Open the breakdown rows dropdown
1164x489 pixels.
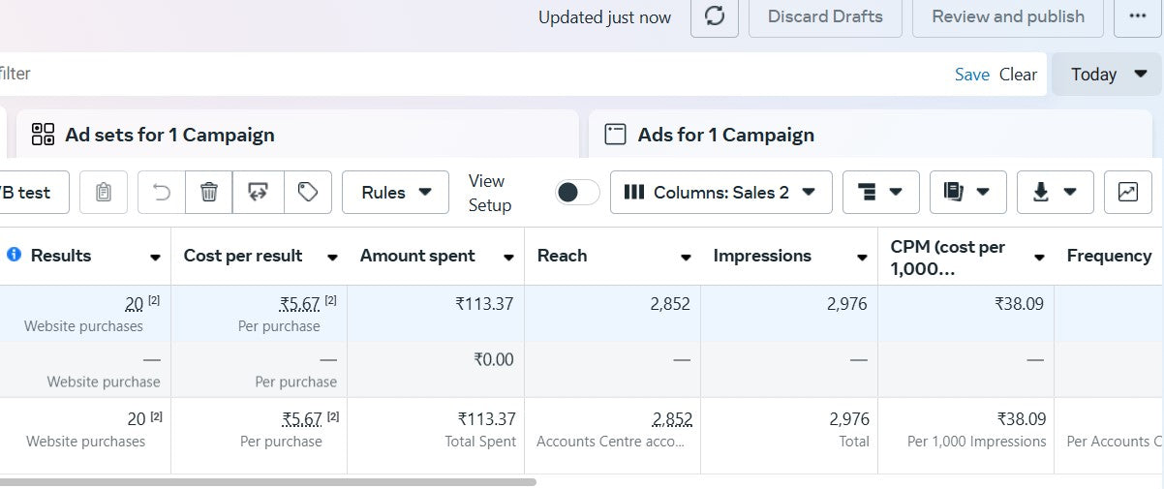tap(881, 193)
